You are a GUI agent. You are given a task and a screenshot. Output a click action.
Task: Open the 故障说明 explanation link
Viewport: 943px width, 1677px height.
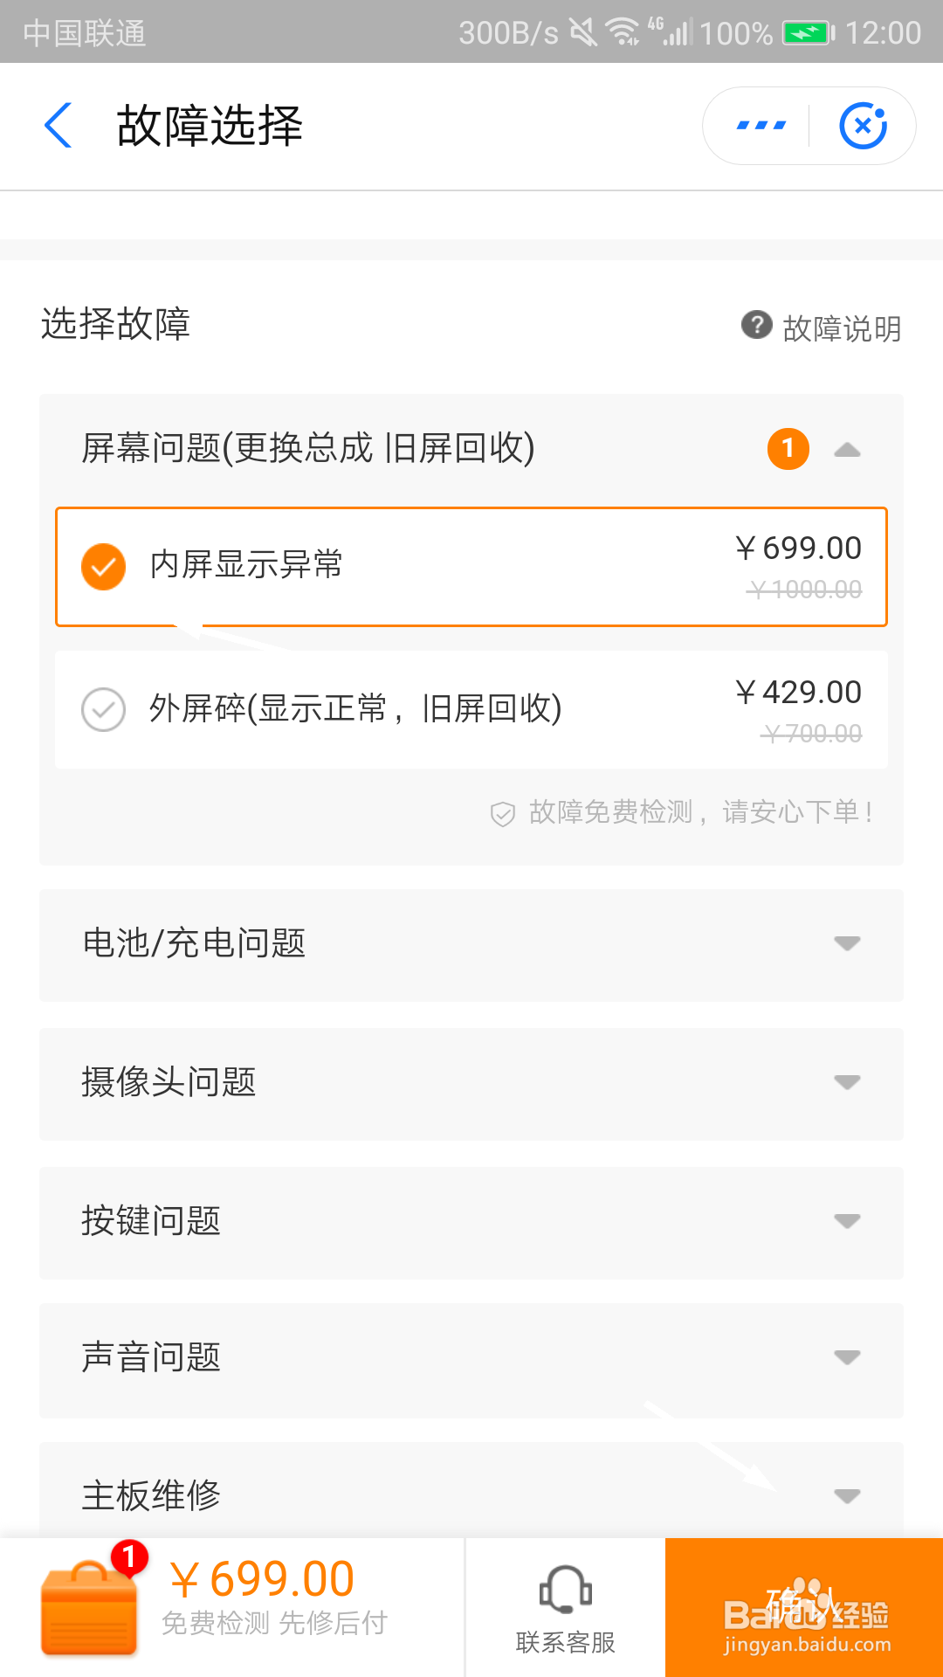coord(842,328)
